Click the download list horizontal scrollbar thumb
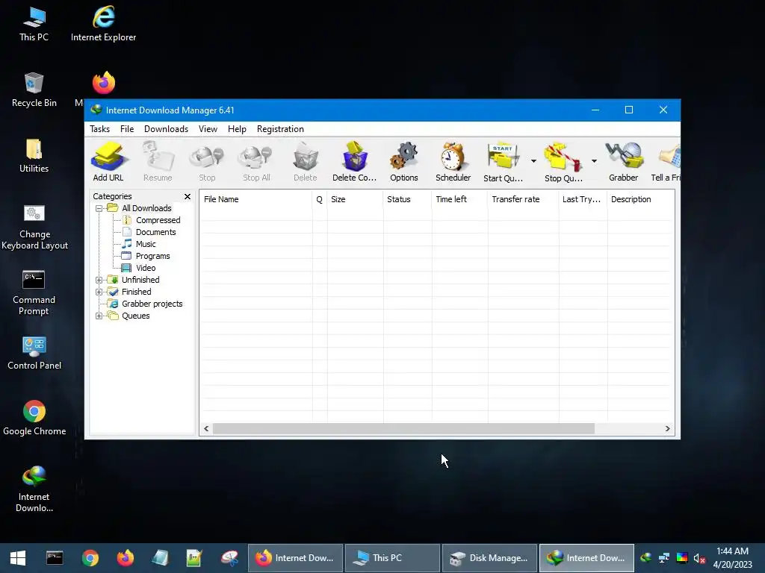Screen dimensions: 765x573 tap(403, 429)
